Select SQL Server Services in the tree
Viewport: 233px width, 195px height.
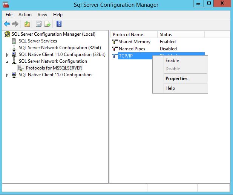(38, 41)
